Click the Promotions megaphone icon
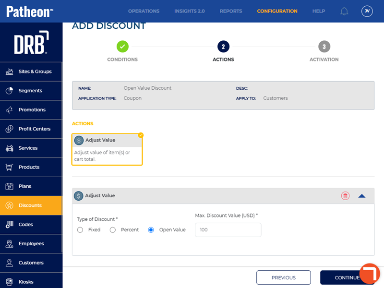Viewport: 384px width, 288px height. 9,110
